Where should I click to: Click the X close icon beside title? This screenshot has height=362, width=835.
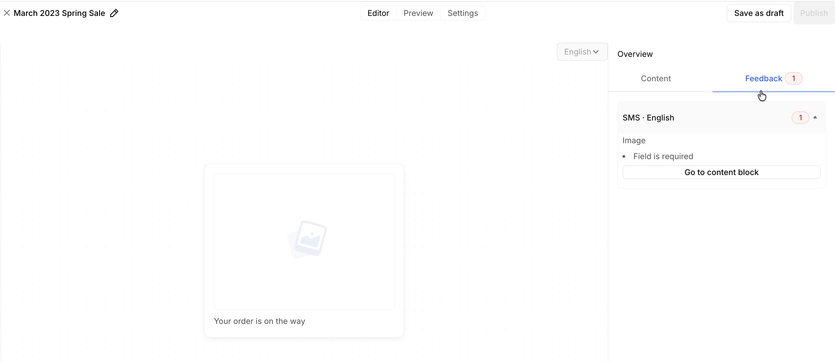[x=7, y=13]
